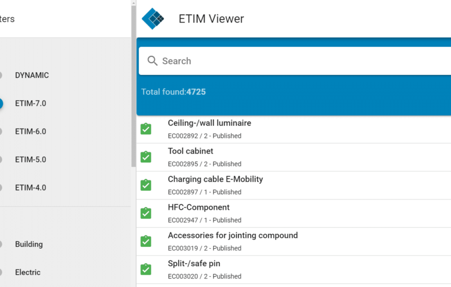Viewport: 451px width, 287px height.
Task: Click green clipboard icon beside Accessories for jointing compound
Action: [146, 242]
